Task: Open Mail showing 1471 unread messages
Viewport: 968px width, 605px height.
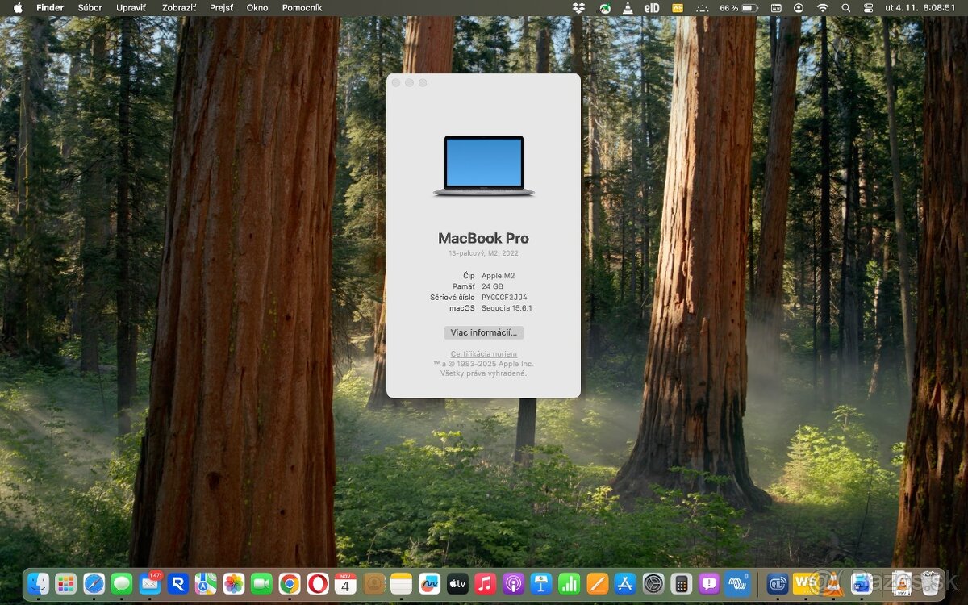Action: pyautogui.click(x=149, y=584)
